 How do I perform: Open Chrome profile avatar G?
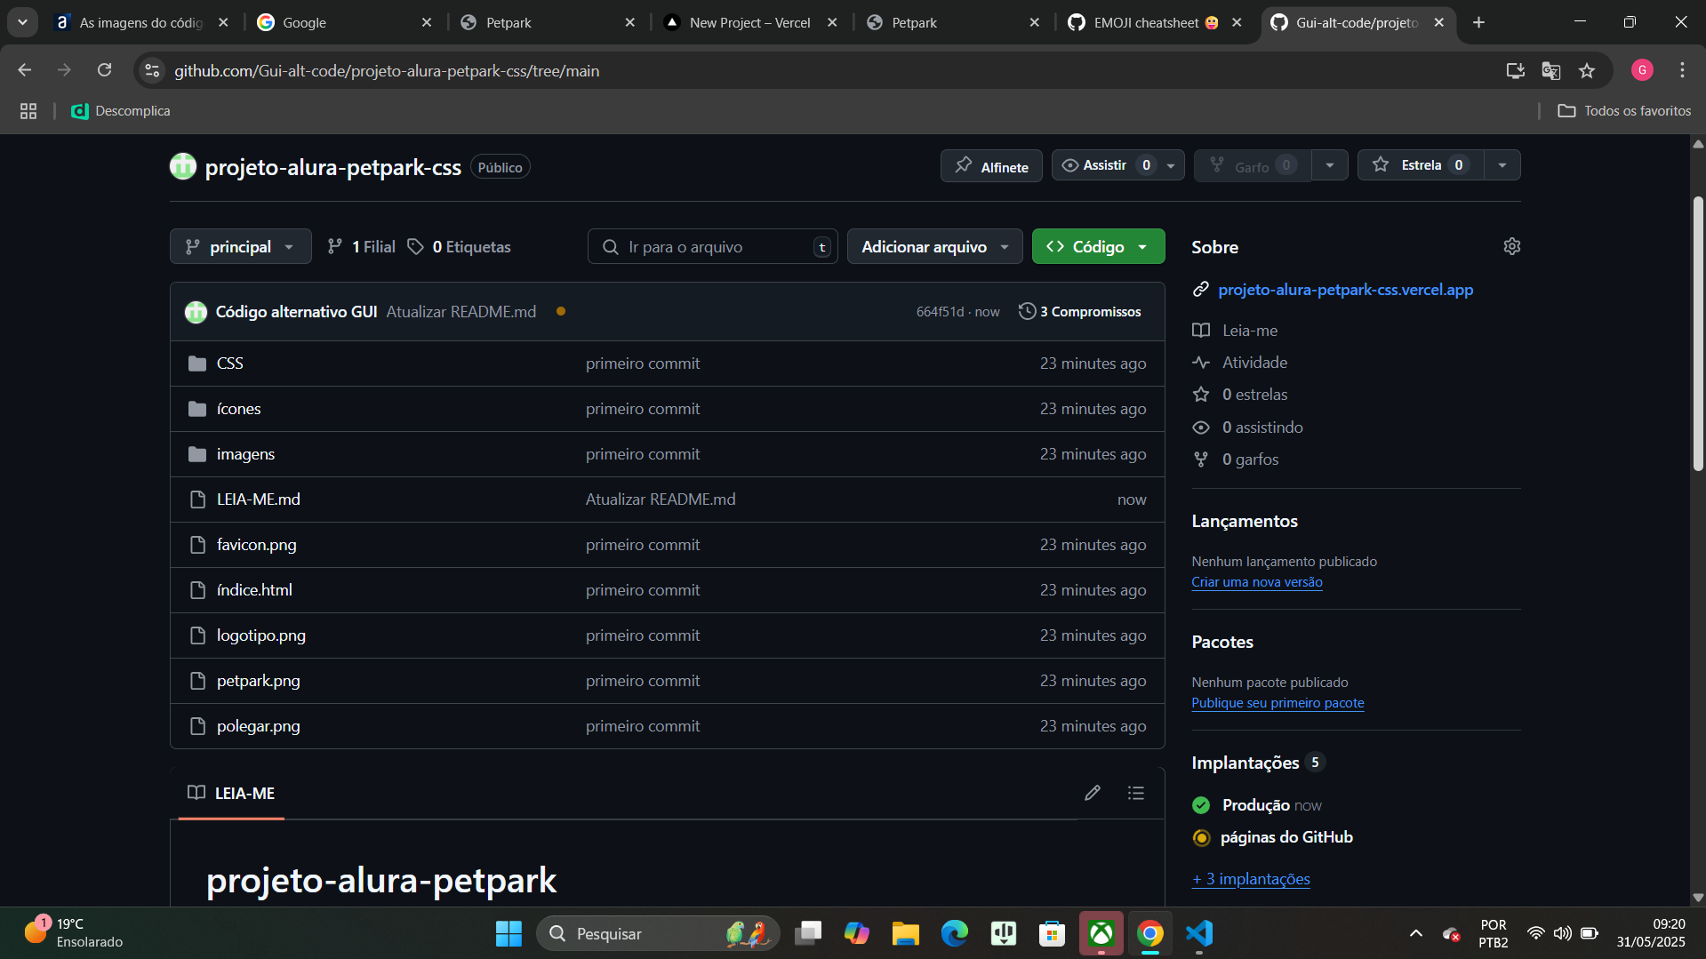click(1642, 70)
